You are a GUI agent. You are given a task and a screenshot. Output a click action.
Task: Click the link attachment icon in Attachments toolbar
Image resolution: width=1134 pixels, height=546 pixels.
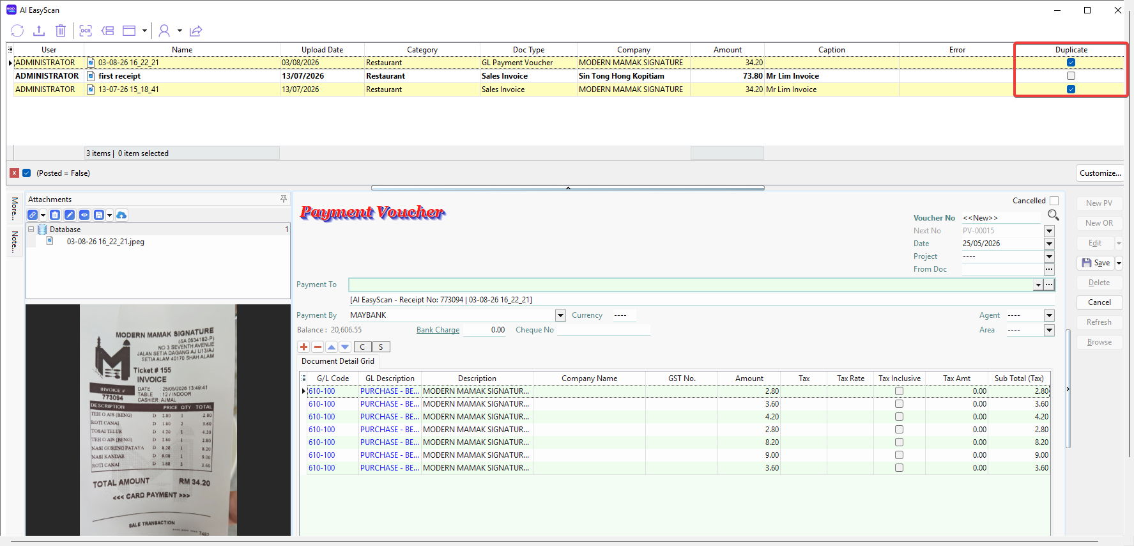[x=33, y=215]
